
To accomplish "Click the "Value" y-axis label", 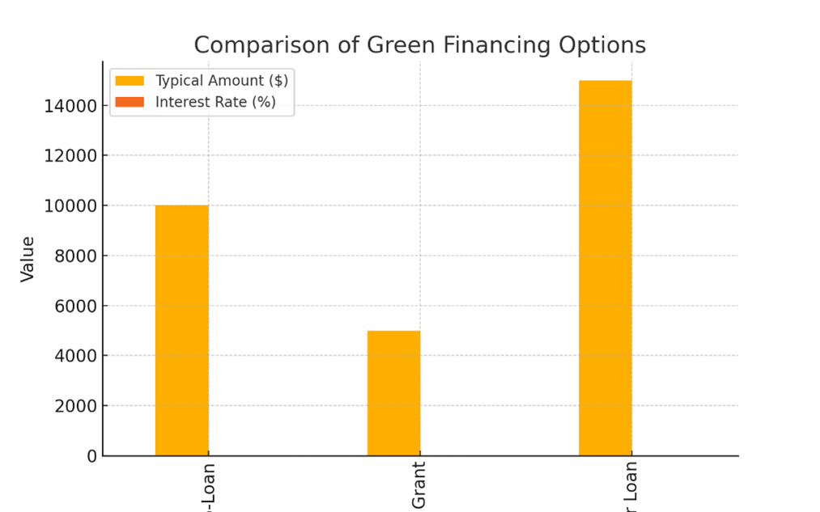I will tap(28, 259).
